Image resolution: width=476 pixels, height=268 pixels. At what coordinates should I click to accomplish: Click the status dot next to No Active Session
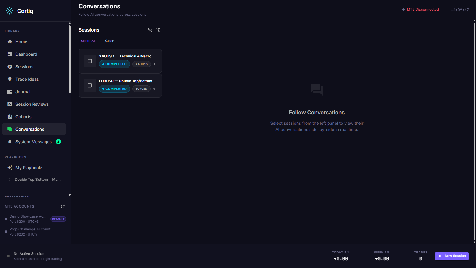tap(8, 256)
